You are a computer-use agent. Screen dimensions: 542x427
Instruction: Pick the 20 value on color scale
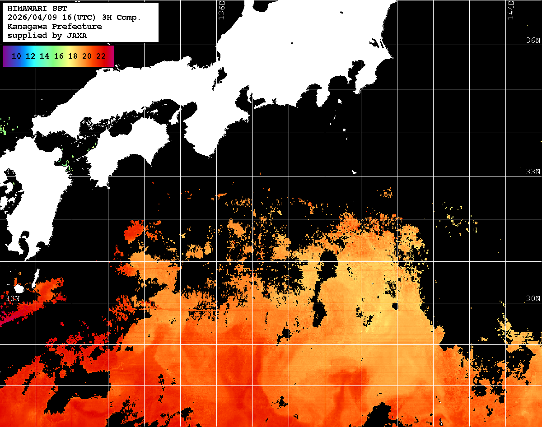(87, 56)
